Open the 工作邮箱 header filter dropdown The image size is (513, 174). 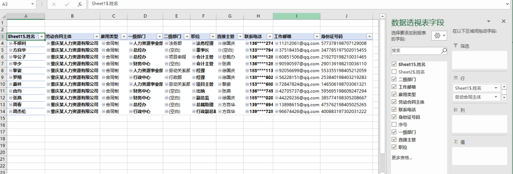coord(317,36)
